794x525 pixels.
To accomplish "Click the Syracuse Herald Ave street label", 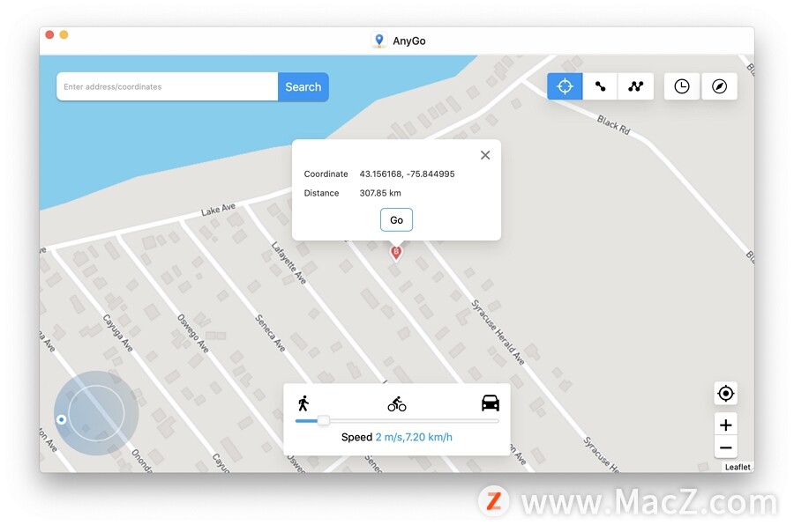I will coord(498,332).
